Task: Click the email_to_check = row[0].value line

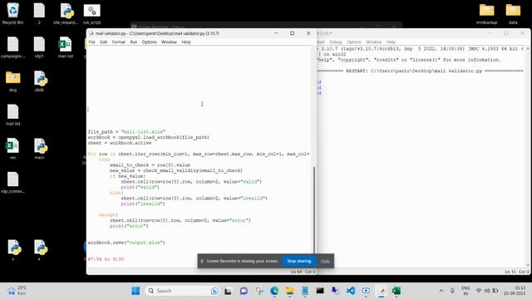Action: coord(150,164)
